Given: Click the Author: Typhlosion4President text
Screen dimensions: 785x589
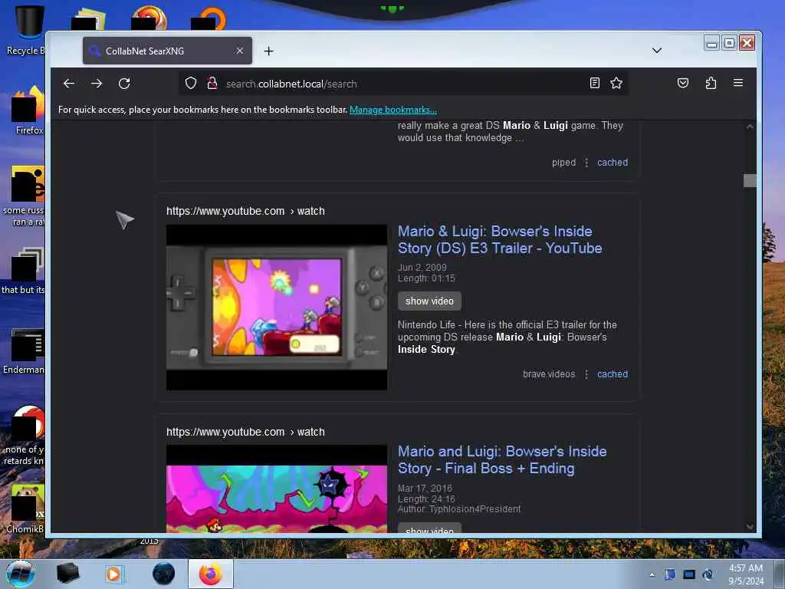Looking at the screenshot, I should [x=459, y=509].
